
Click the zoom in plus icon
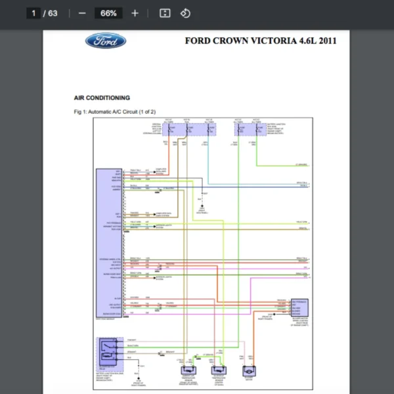(x=135, y=13)
